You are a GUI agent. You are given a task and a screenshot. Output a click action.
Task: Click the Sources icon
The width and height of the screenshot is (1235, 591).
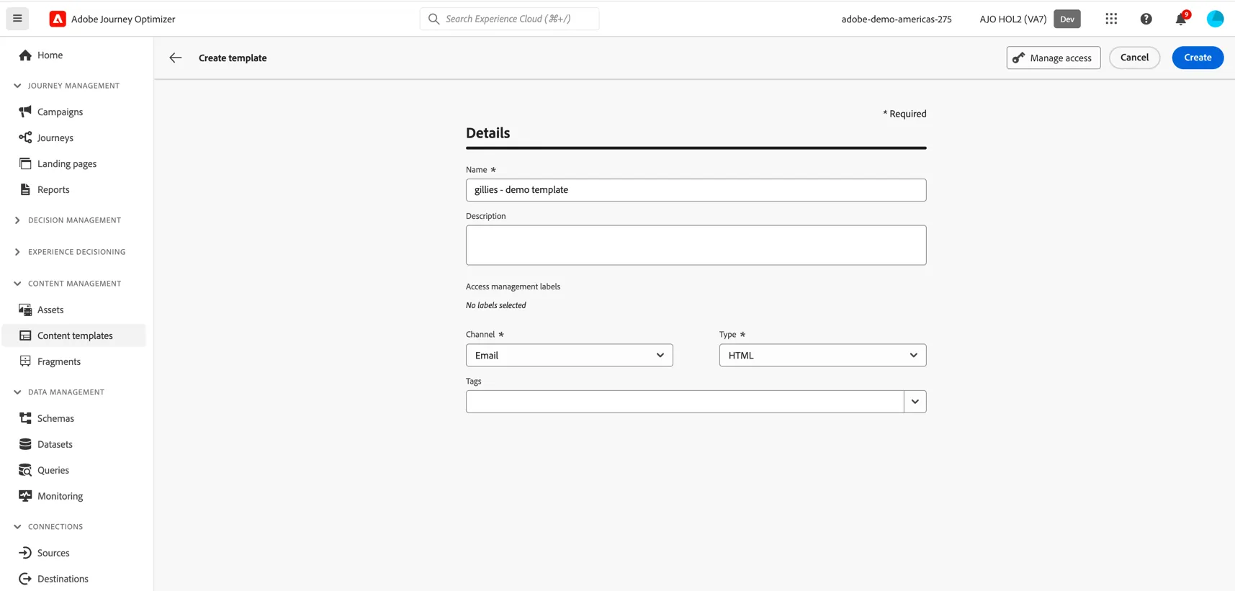pos(25,553)
